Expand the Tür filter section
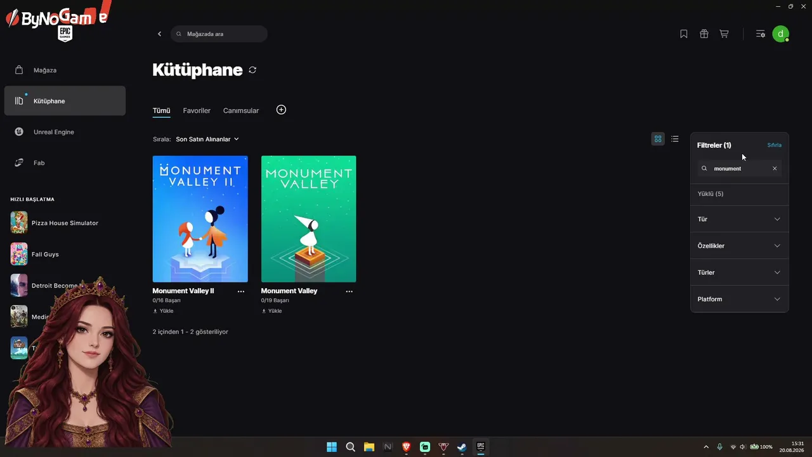Screen dimensions: 812x457 [740, 219]
